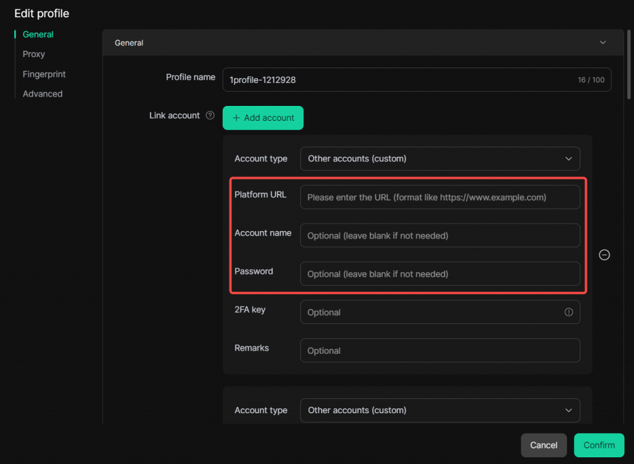Focus the Profile name text field
The width and height of the screenshot is (634, 464).
point(396,80)
